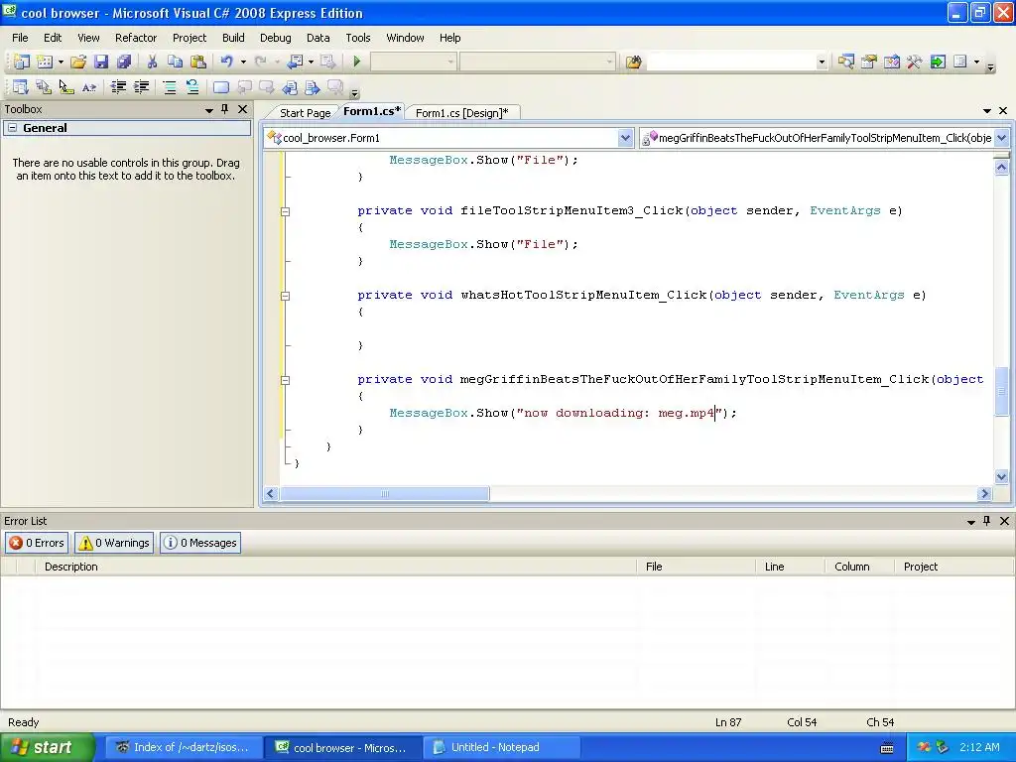Open Solution Explorer from toolbar icon
This screenshot has width=1016, height=762.
tap(845, 62)
